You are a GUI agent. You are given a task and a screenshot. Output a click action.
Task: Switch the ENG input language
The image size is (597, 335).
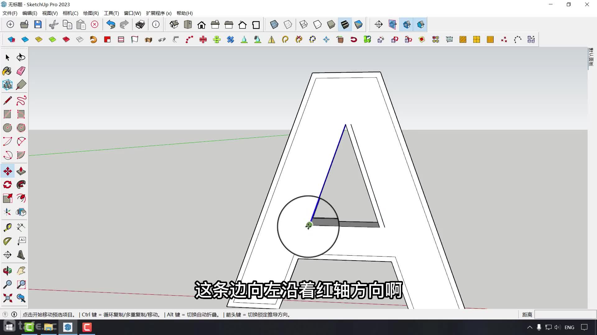pyautogui.click(x=569, y=327)
